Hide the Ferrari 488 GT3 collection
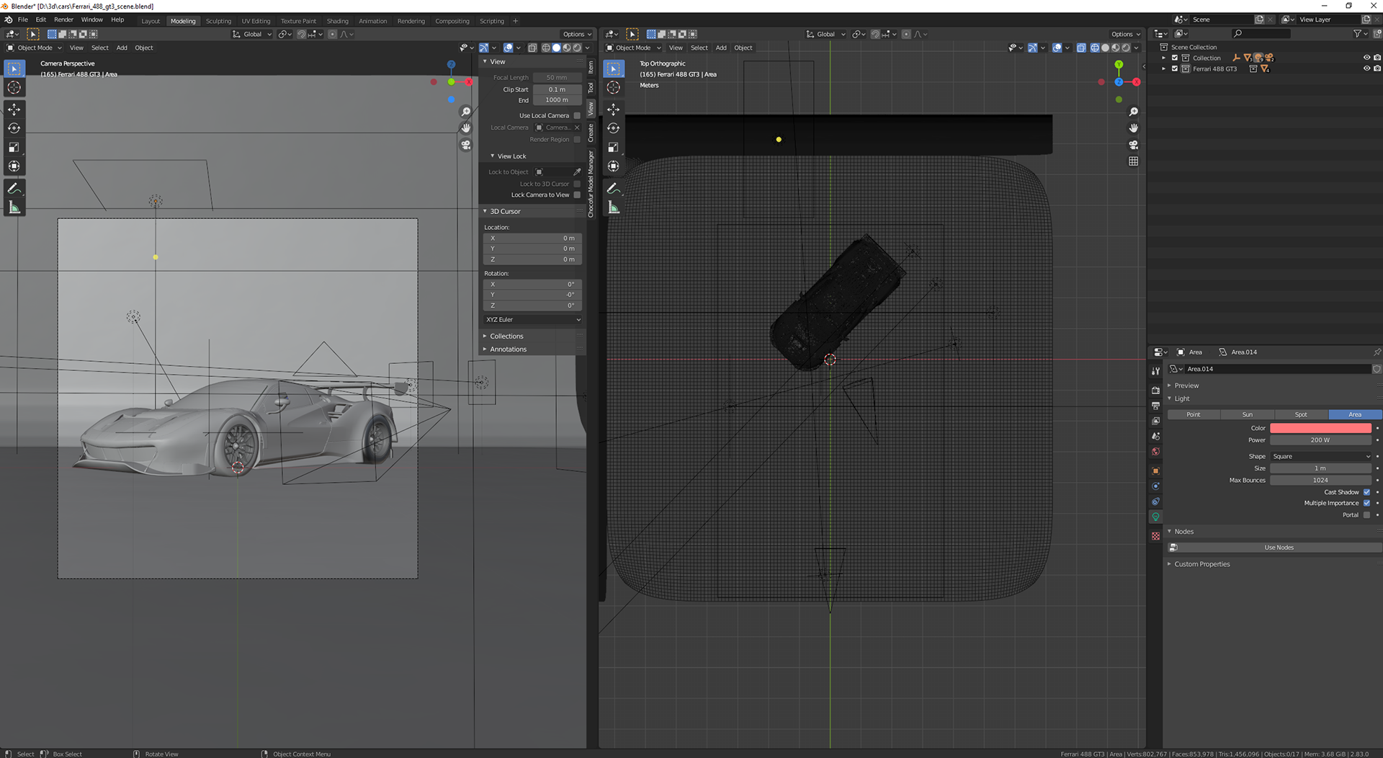This screenshot has width=1383, height=758. 1366,69
